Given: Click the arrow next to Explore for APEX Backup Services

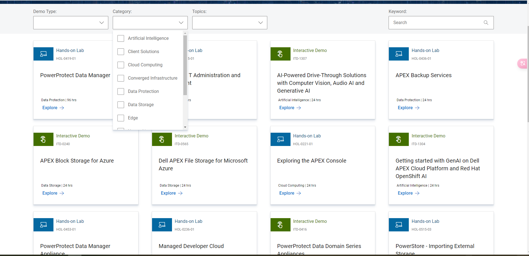Looking at the screenshot, I should [x=417, y=108].
